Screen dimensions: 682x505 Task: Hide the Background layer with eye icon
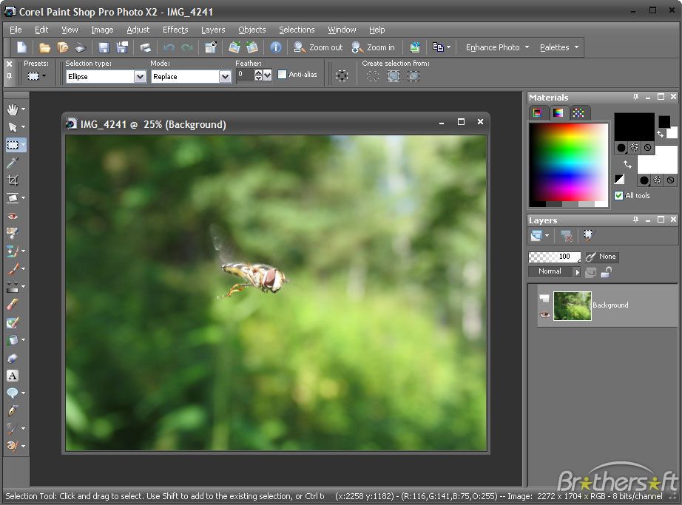pos(545,314)
